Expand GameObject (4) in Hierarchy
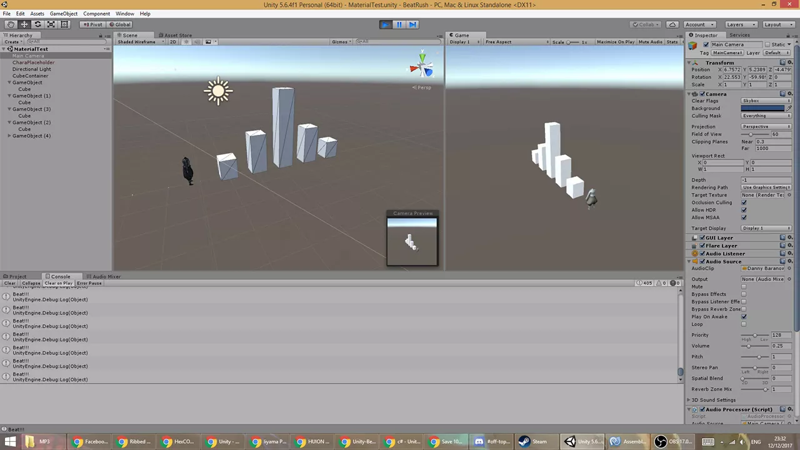The height and width of the screenshot is (450, 800). click(x=10, y=136)
